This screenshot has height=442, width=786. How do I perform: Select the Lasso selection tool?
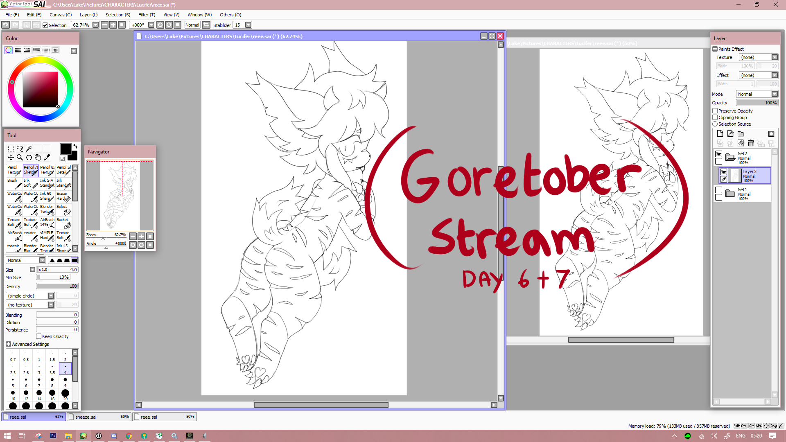tap(20, 149)
